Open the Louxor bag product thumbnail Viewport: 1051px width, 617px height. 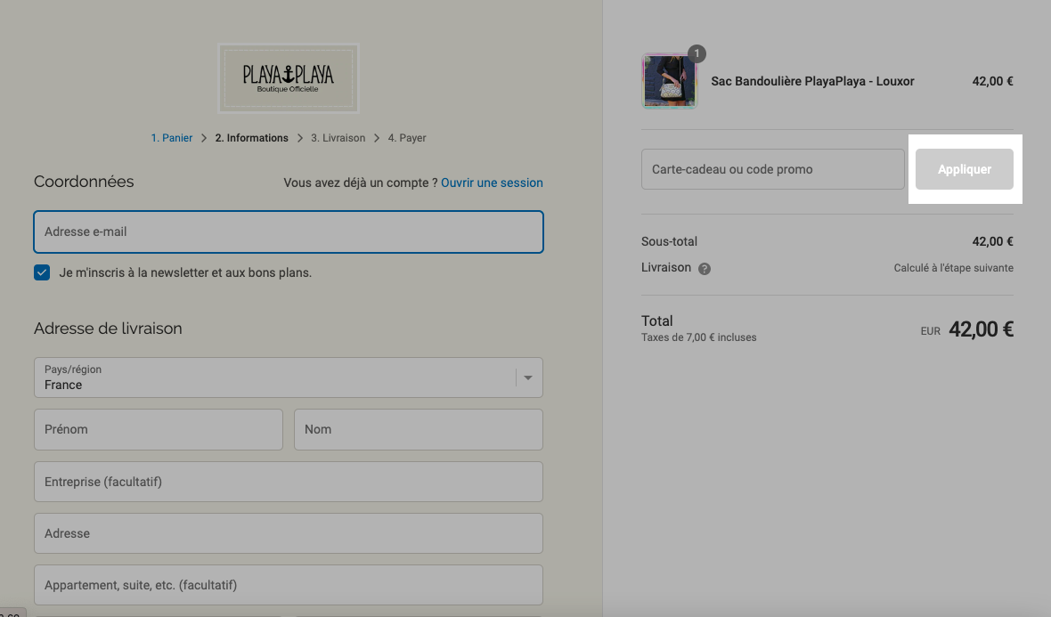point(669,82)
